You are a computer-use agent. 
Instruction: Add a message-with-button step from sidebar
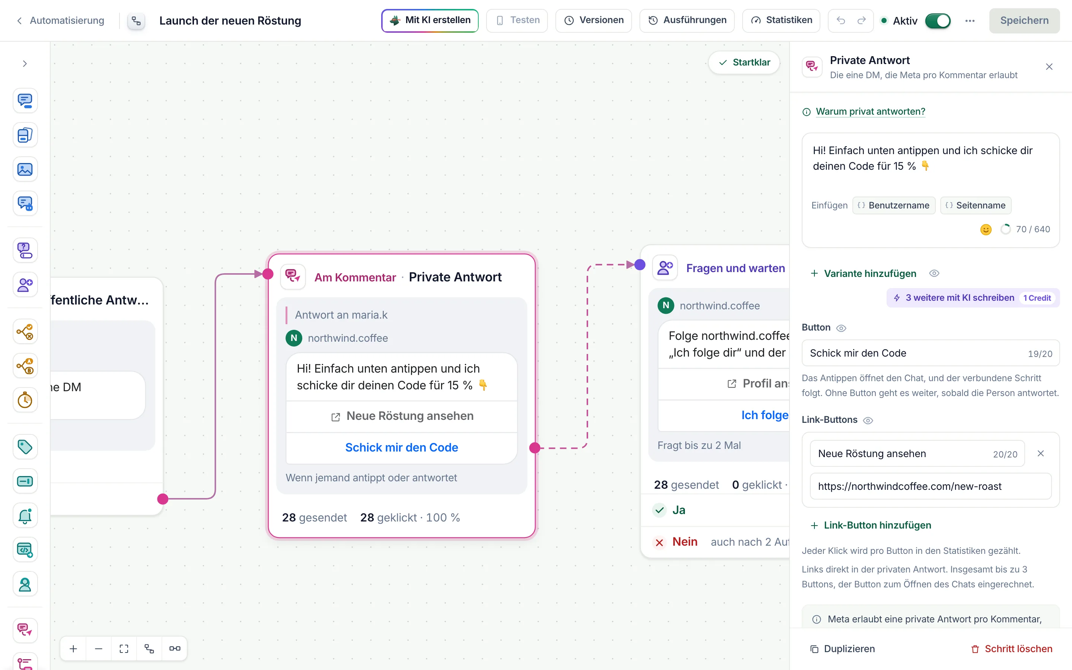(x=25, y=100)
